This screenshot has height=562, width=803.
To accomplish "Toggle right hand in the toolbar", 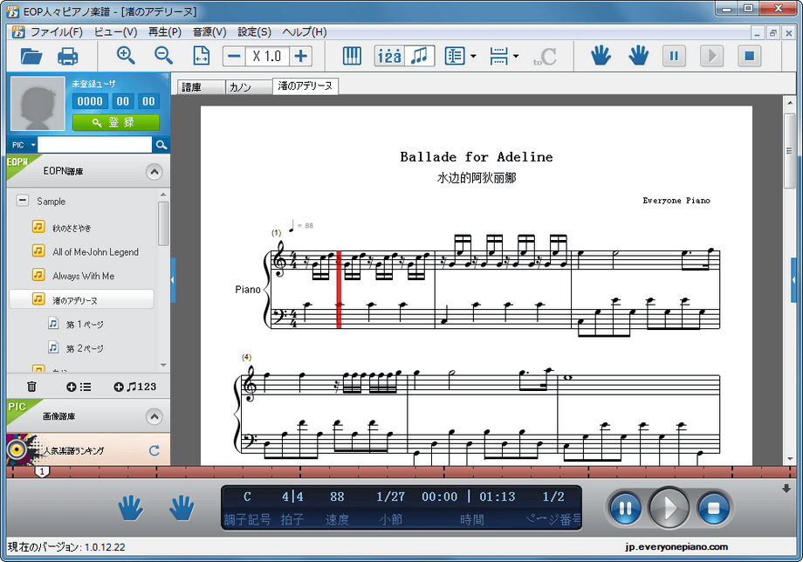I will point(639,55).
